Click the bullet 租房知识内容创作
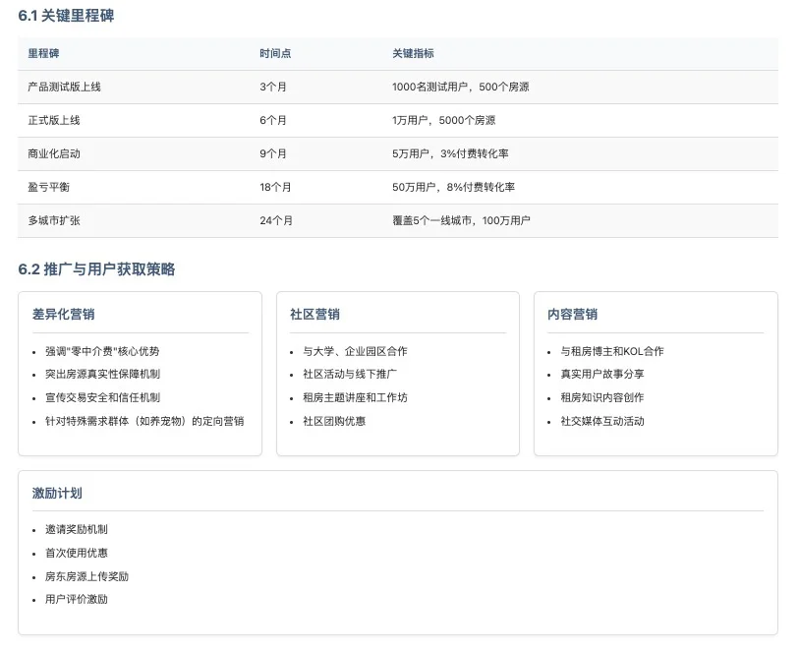The width and height of the screenshot is (799, 652). coord(602,397)
